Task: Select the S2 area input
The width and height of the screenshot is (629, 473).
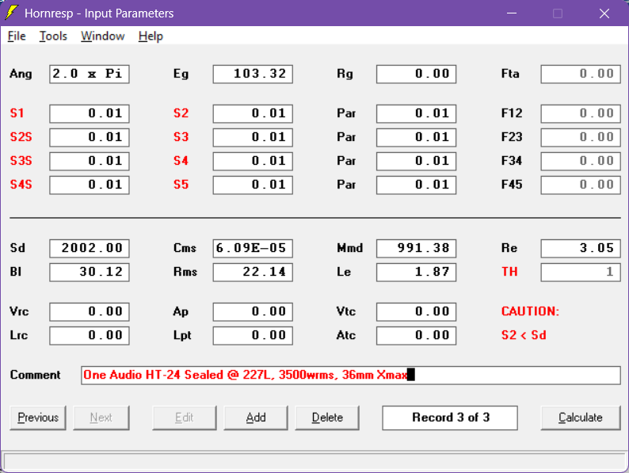Action: 253,113
